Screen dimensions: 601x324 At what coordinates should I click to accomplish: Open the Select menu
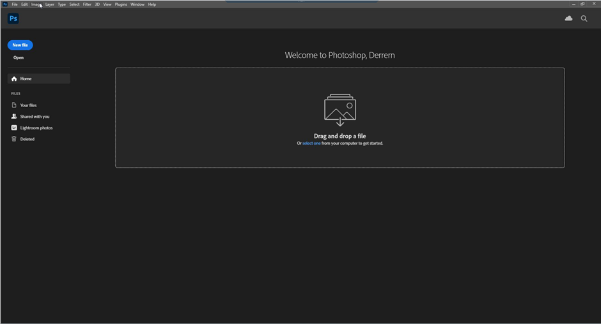tap(74, 4)
